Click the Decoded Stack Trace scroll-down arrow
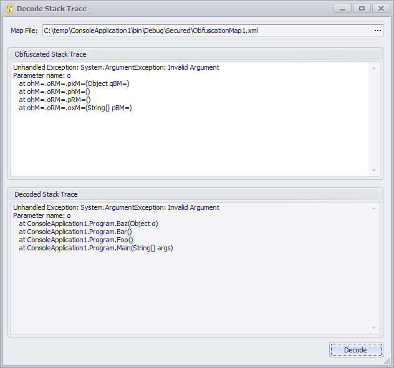Viewport: 394px width, 368px height. (374, 328)
